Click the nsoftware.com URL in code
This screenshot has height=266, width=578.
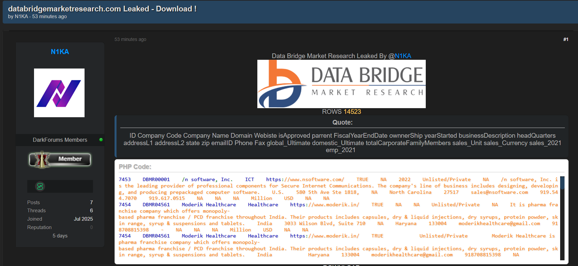tap(305, 179)
